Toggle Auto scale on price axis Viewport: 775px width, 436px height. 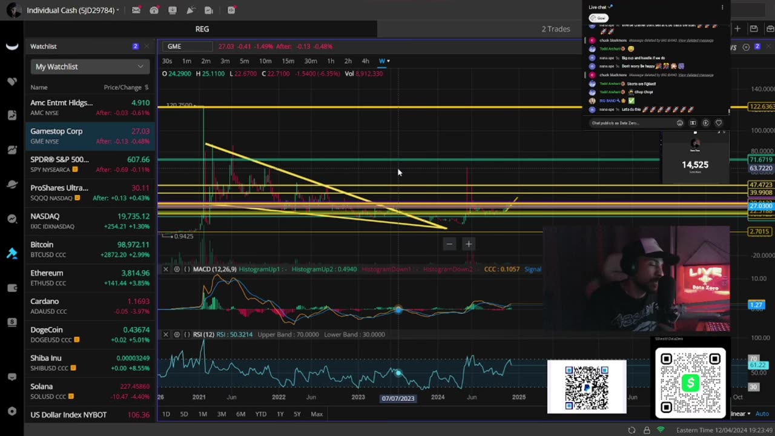click(x=762, y=414)
